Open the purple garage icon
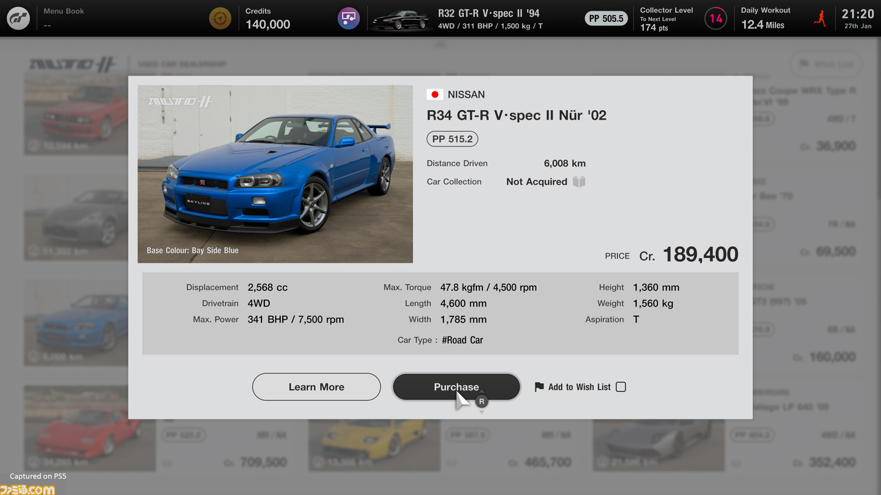Viewport: 881px width, 495px height. pos(349,19)
